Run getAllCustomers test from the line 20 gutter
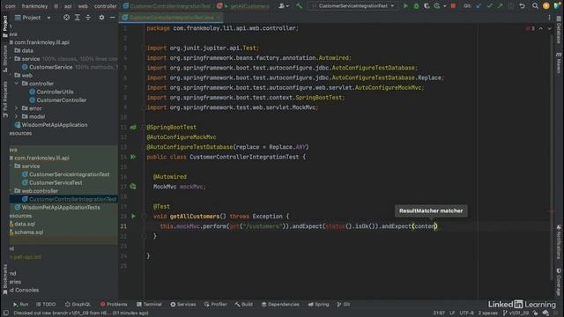The height and width of the screenshot is (317, 564). (x=133, y=216)
